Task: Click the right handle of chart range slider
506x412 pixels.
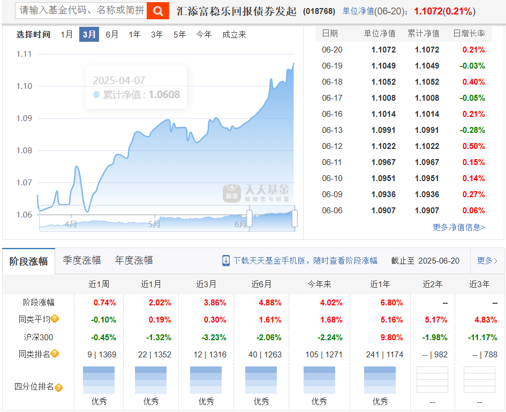Action: pyautogui.click(x=294, y=219)
